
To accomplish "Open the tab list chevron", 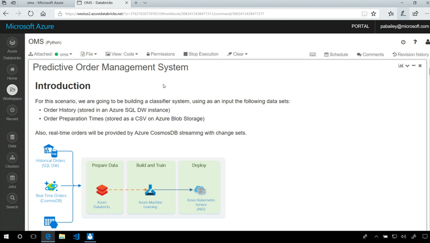I will (145, 3).
